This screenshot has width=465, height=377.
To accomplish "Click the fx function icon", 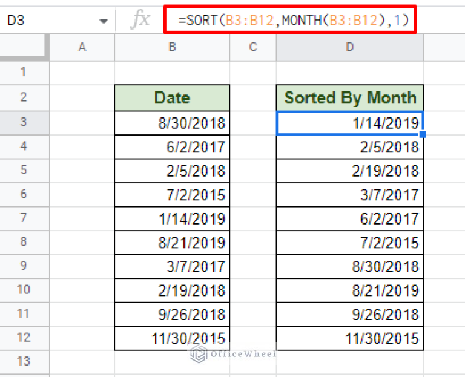I will click(140, 20).
